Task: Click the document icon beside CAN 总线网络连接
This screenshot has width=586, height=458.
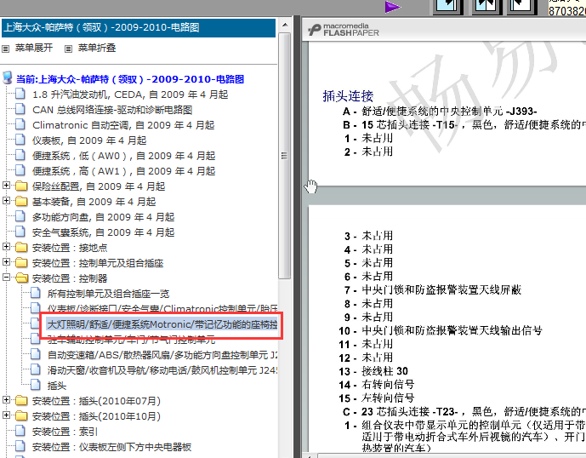Action: pos(20,109)
